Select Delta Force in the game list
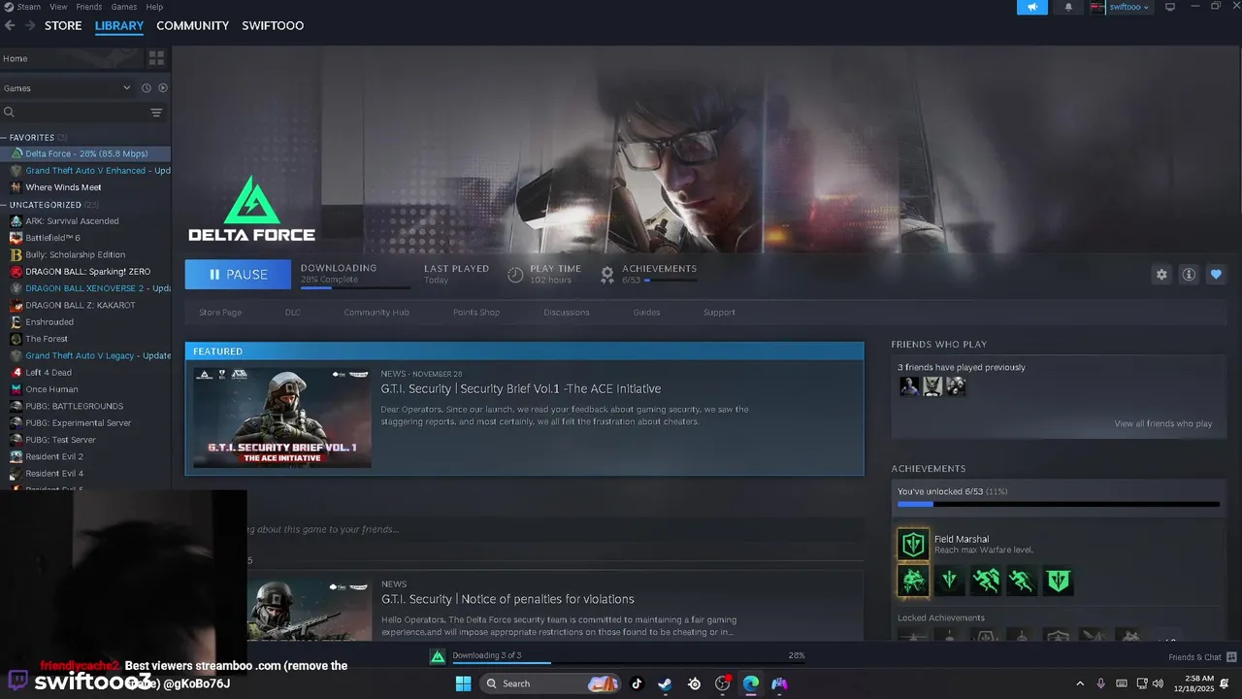1242x699 pixels. (85, 153)
